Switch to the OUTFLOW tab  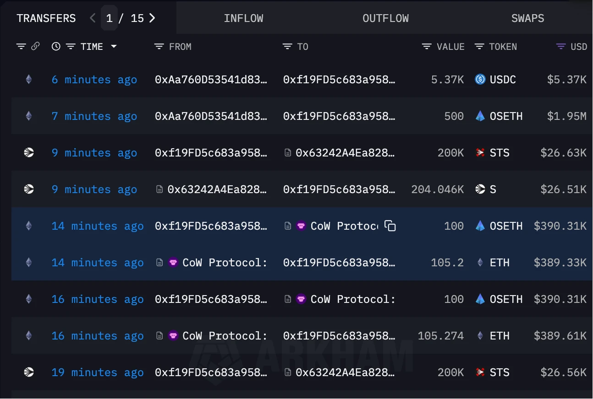385,18
